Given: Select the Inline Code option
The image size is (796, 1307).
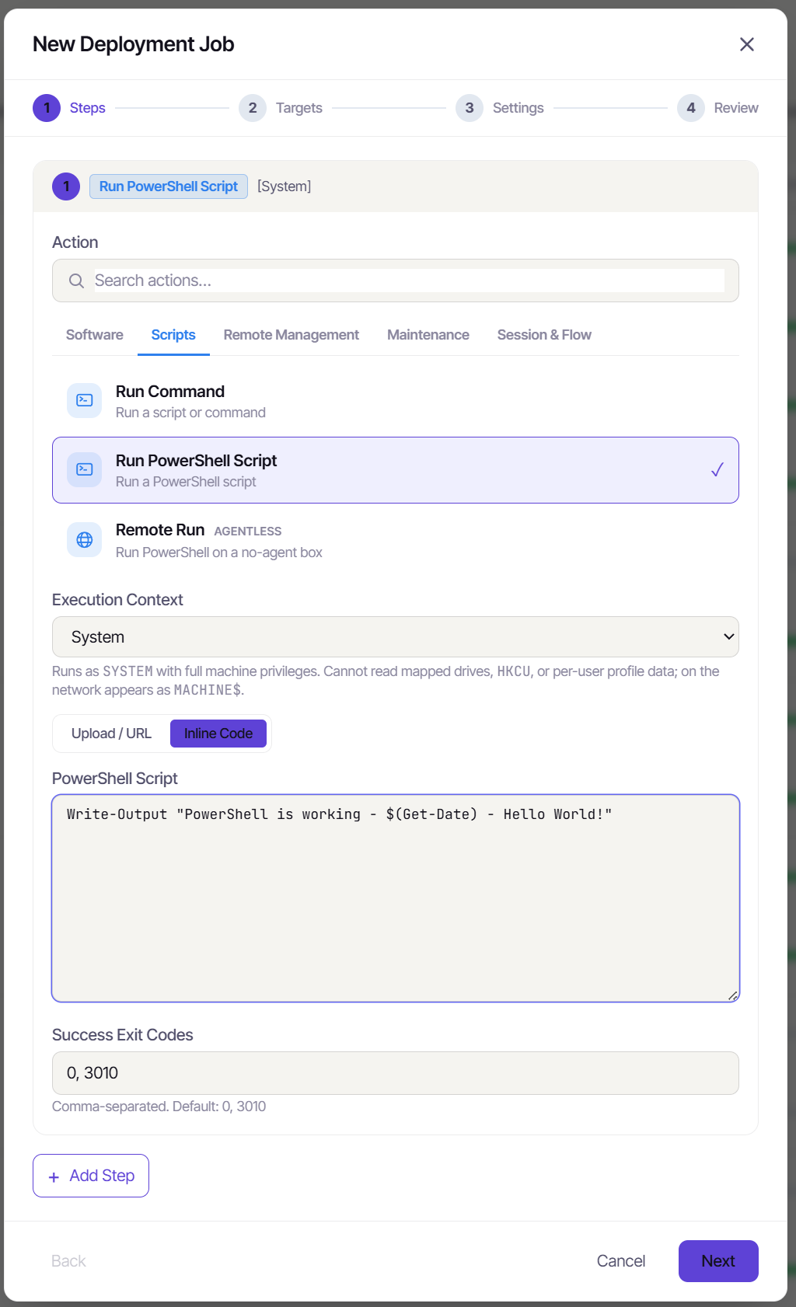Looking at the screenshot, I should tap(218, 734).
